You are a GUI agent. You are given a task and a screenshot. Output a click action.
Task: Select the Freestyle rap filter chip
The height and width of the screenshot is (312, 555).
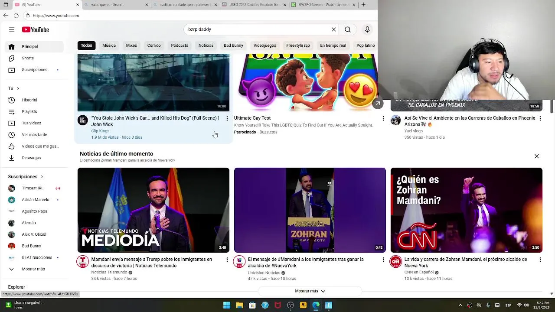click(298, 45)
